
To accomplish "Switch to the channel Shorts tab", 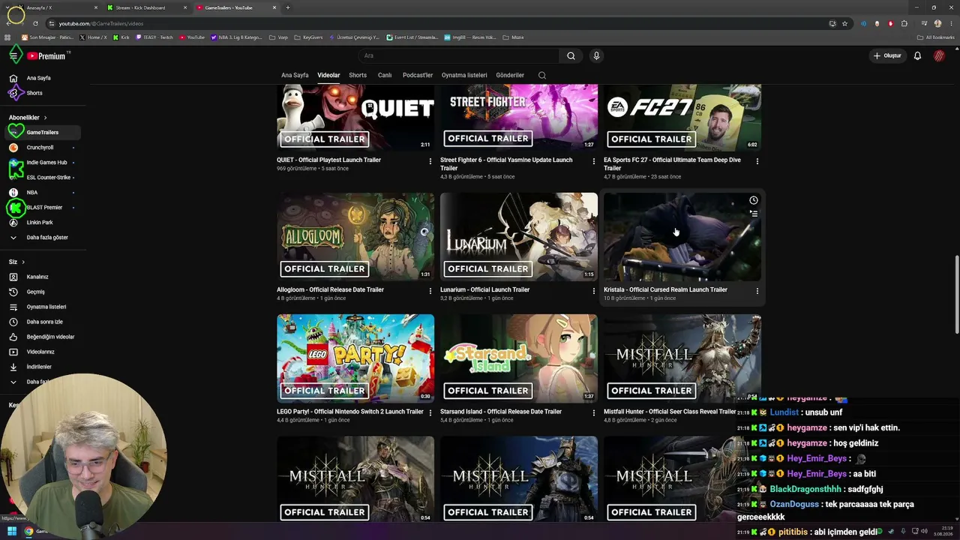I will point(358,75).
